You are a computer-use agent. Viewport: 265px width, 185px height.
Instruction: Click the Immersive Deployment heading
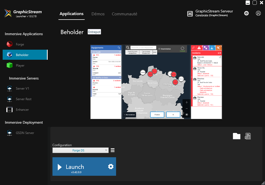pyautogui.click(x=24, y=122)
